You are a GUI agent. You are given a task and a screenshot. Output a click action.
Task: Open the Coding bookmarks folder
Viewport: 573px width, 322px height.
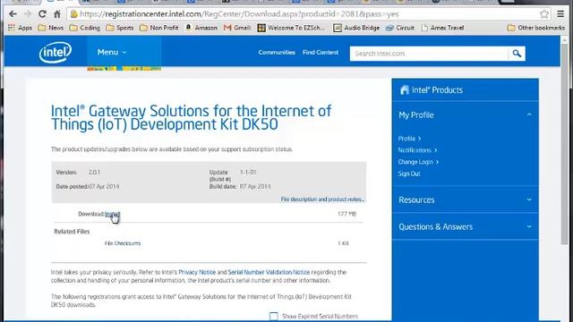[x=85, y=28]
